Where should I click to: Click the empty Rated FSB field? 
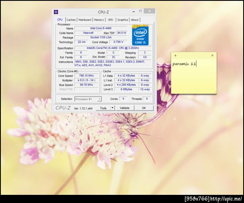86,89
